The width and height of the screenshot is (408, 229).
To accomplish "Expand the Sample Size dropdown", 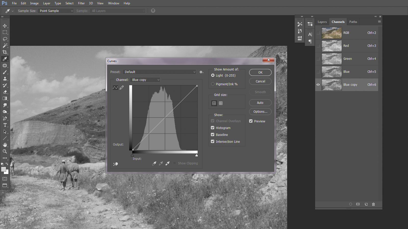I will 56,11.
